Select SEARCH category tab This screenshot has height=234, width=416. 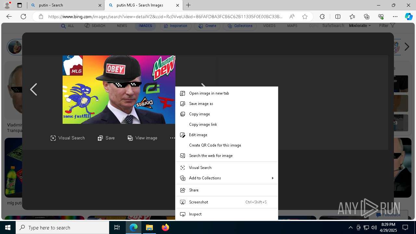point(95,26)
